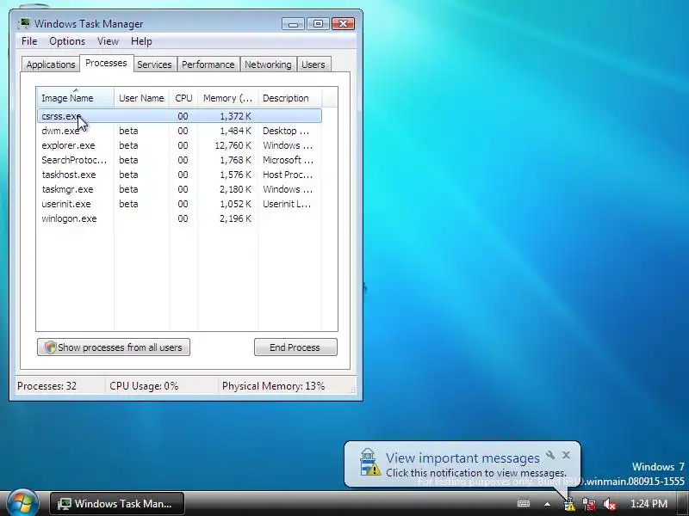689x516 pixels.
Task: Dismiss the View important messages balloon
Action: (566, 455)
